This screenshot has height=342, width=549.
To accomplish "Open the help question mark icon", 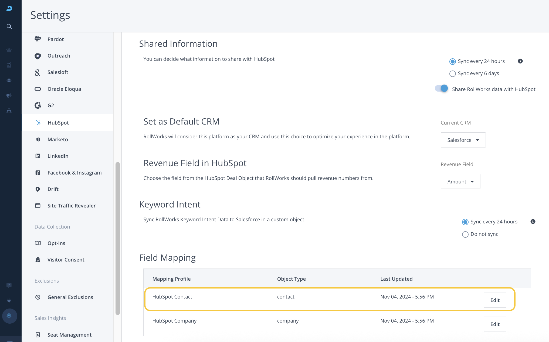I will click(x=9, y=285).
